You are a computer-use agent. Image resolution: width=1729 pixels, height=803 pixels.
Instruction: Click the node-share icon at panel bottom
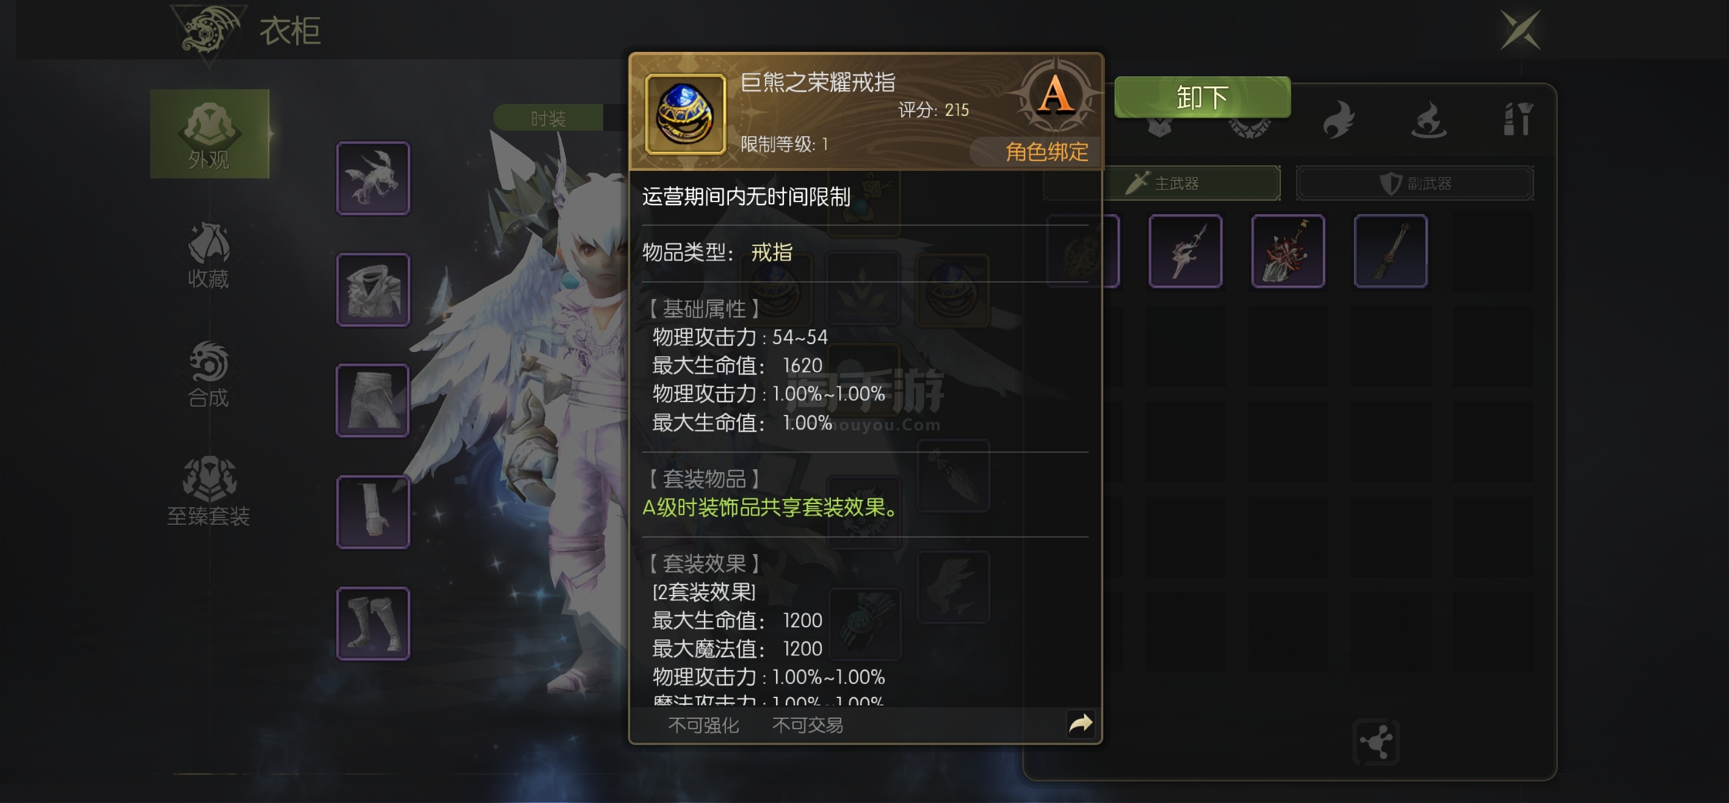[1376, 742]
